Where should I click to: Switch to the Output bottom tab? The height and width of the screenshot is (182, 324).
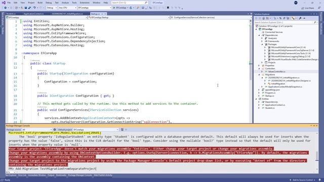tap(51, 175)
